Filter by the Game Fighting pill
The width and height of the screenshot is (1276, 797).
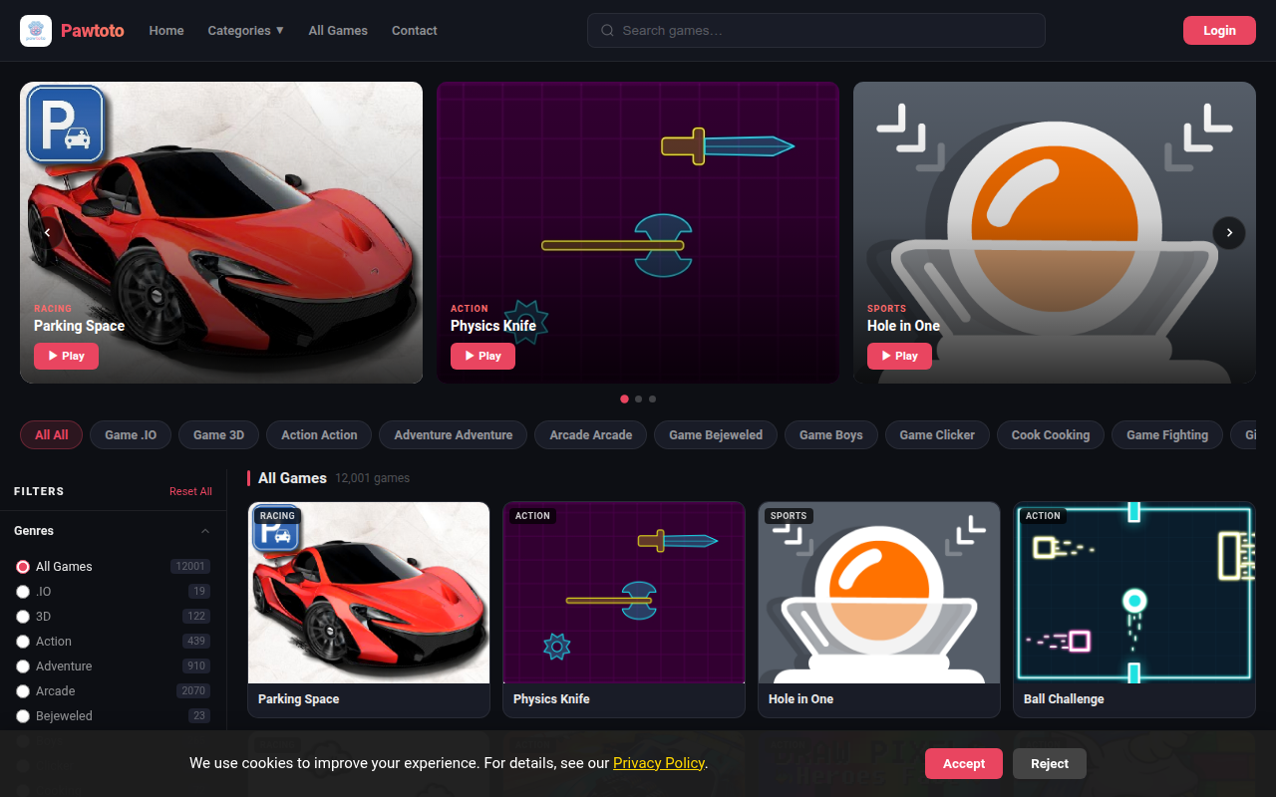(1167, 435)
